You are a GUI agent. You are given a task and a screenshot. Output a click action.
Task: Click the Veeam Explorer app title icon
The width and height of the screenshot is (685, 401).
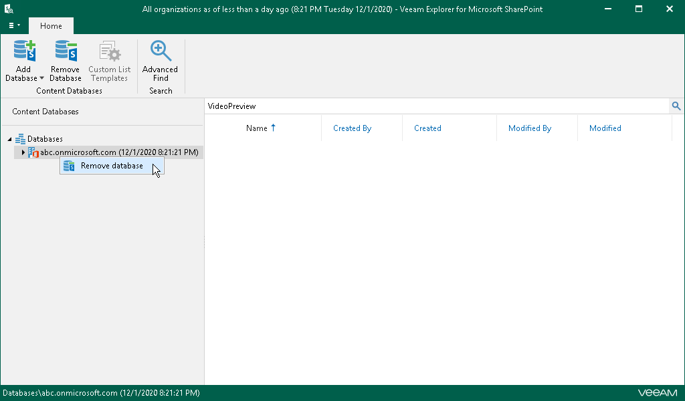point(9,9)
